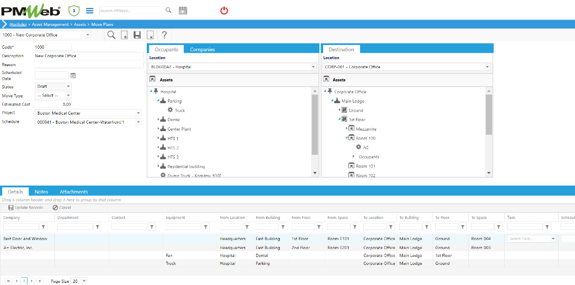Collapse the Hospital tree node

tap(151, 91)
